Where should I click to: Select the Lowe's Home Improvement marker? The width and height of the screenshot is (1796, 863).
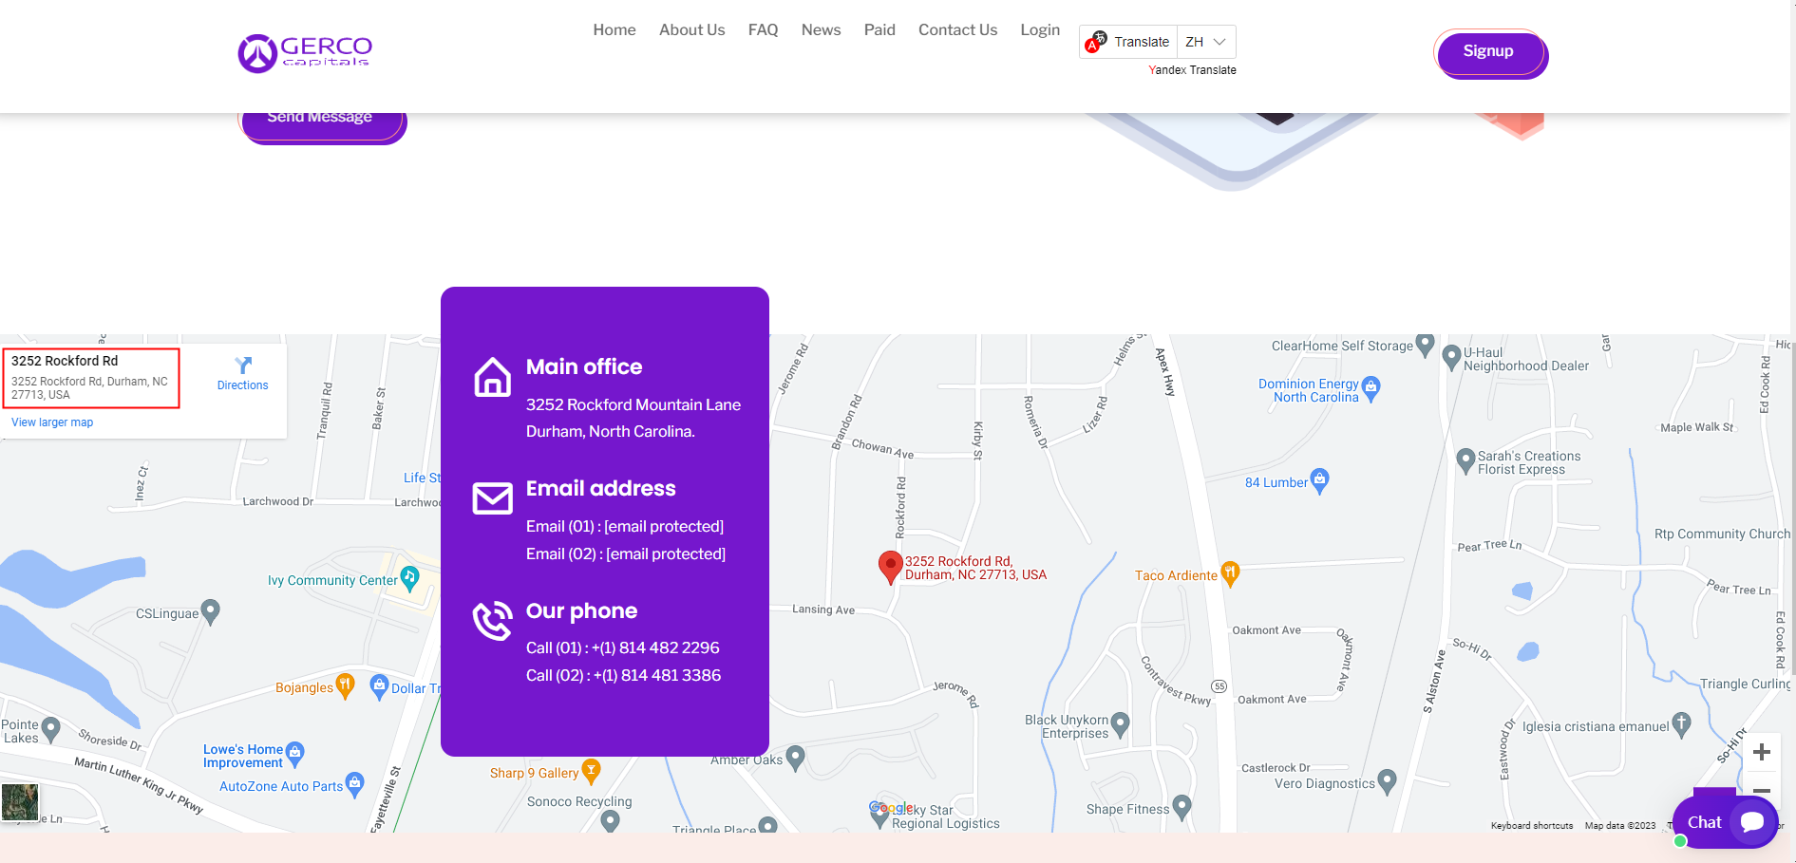pos(295,754)
